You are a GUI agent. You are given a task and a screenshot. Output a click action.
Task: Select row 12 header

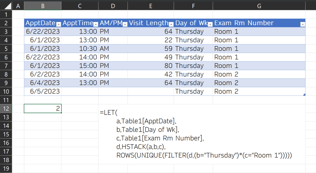click(x=6, y=108)
